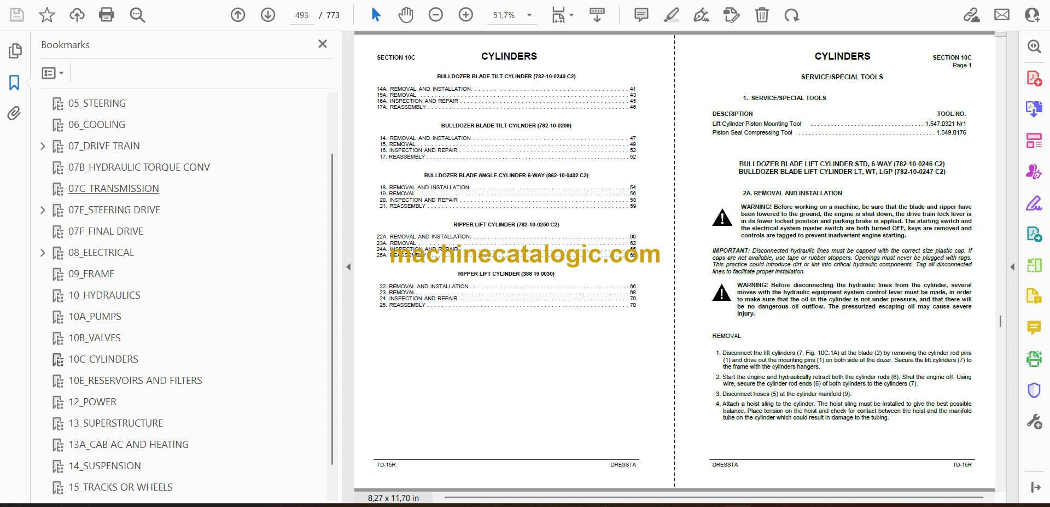Screen dimensions: 1050x507
Task: Close the Bookmarks panel
Action: coord(323,44)
